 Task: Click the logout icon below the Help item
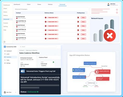[x=4, y=42]
